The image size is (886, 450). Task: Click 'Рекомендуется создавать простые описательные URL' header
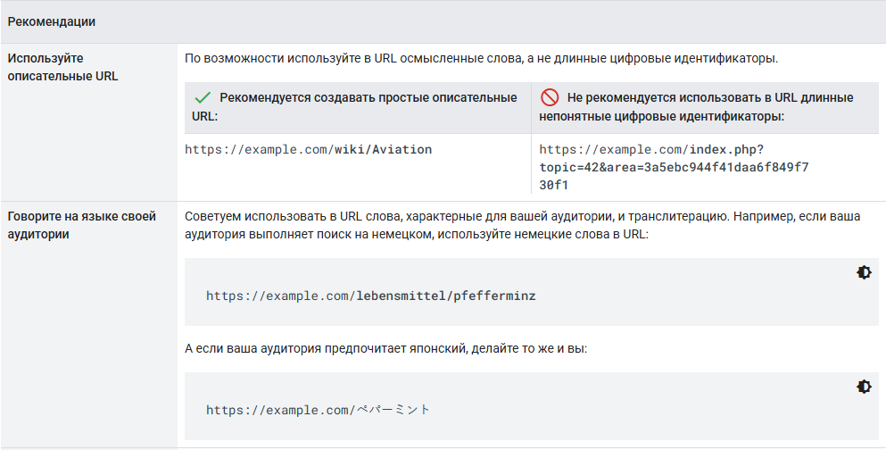coord(354,106)
